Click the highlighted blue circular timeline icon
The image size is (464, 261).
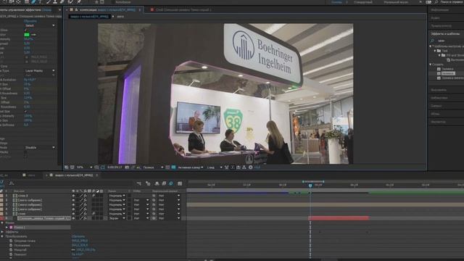(x=171, y=183)
